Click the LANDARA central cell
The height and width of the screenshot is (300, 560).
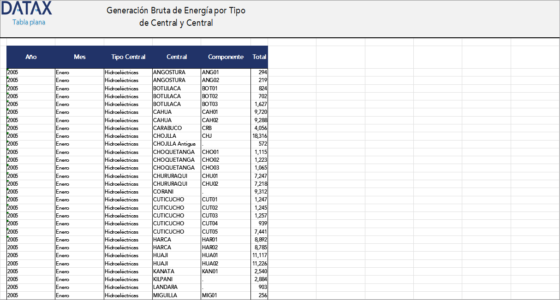pyautogui.click(x=165, y=287)
